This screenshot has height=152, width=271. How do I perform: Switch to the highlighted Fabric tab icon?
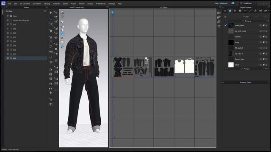point(230,11)
